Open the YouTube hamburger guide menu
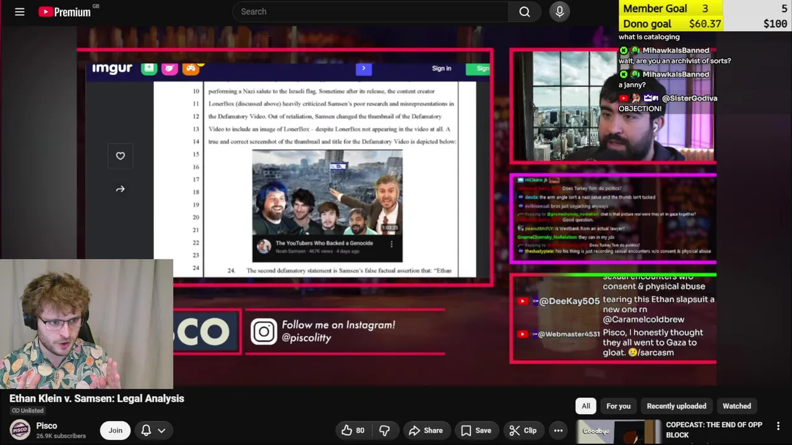The image size is (792, 445). [20, 12]
